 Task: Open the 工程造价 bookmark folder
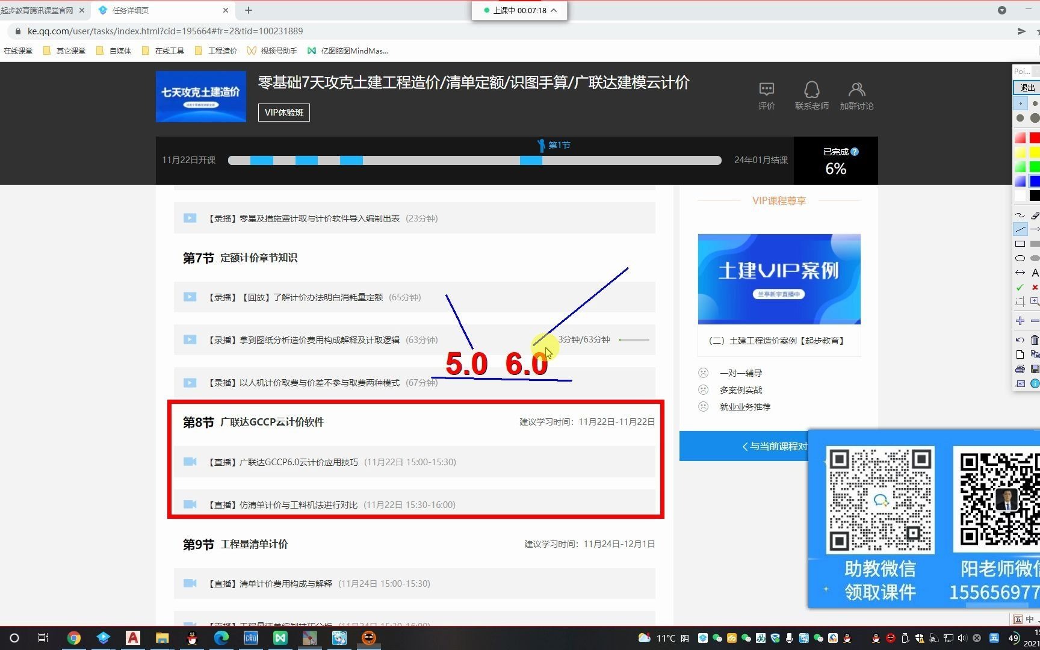pos(215,51)
